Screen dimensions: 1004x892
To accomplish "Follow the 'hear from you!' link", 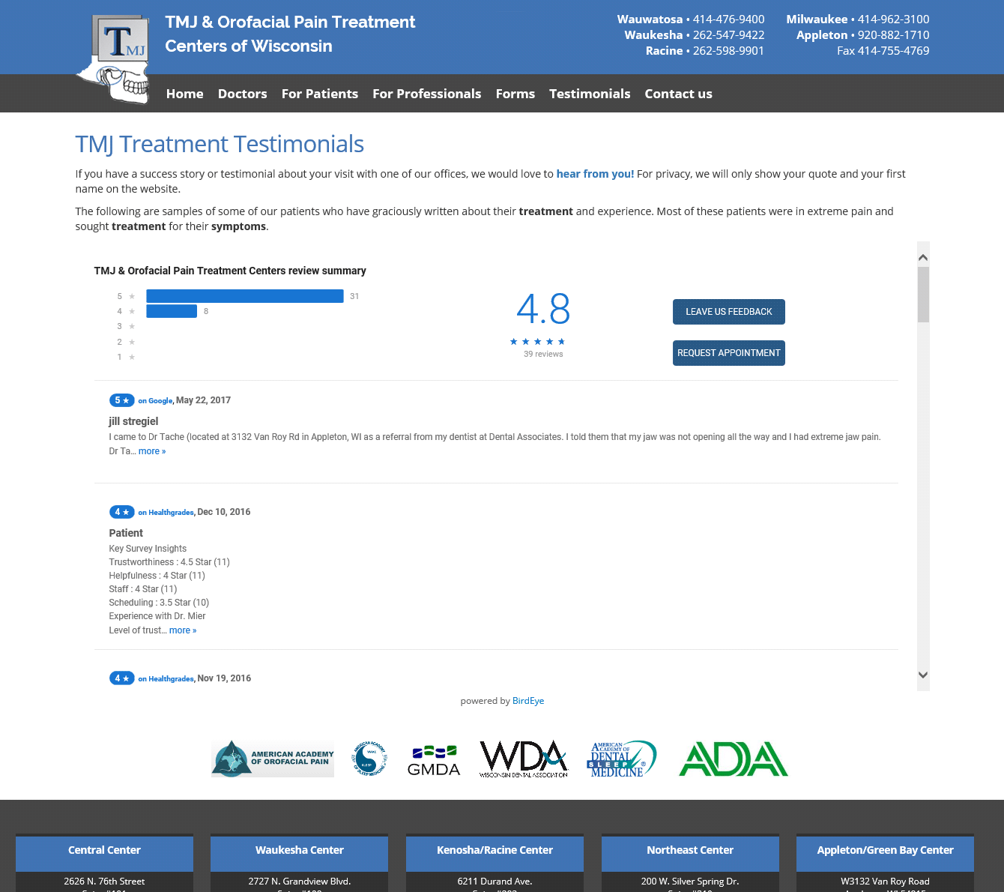I will [x=595, y=174].
